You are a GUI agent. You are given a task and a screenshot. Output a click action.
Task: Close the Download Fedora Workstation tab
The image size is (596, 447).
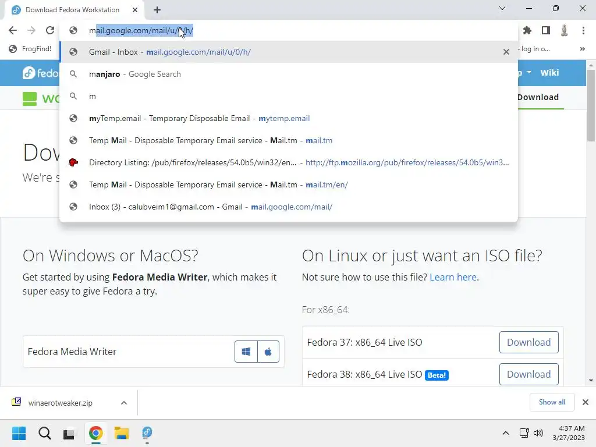coord(135,10)
